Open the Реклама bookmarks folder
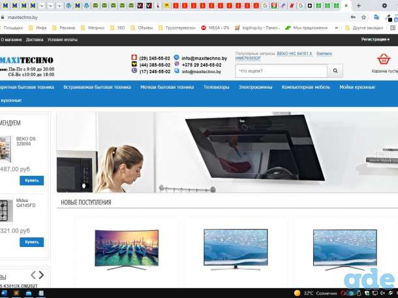 point(63,27)
